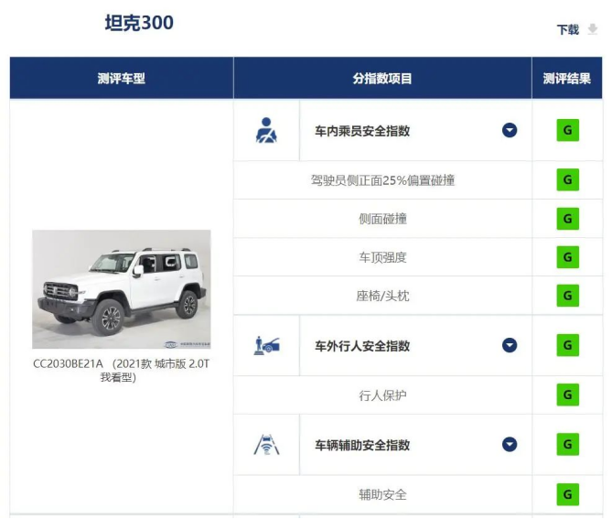Click the pedestrian and car safety icon
This screenshot has height=519, width=612.
[266, 346]
